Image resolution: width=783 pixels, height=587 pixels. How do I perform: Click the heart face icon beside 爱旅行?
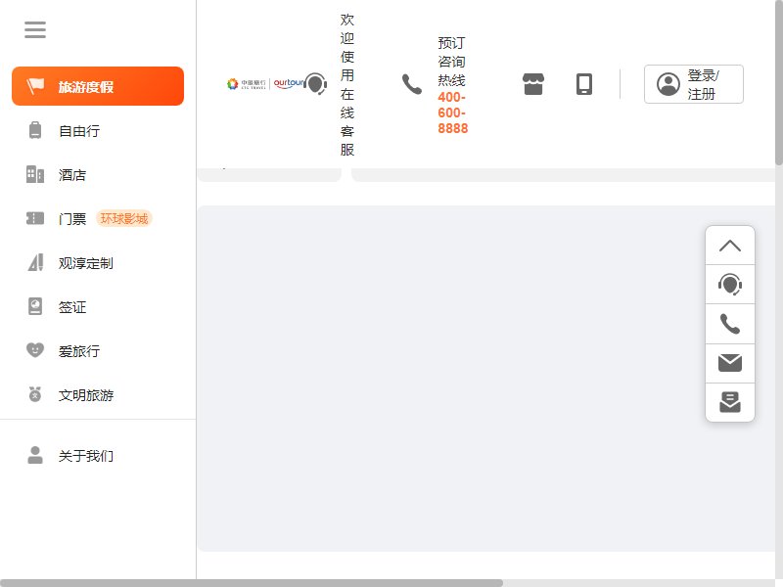click(35, 350)
